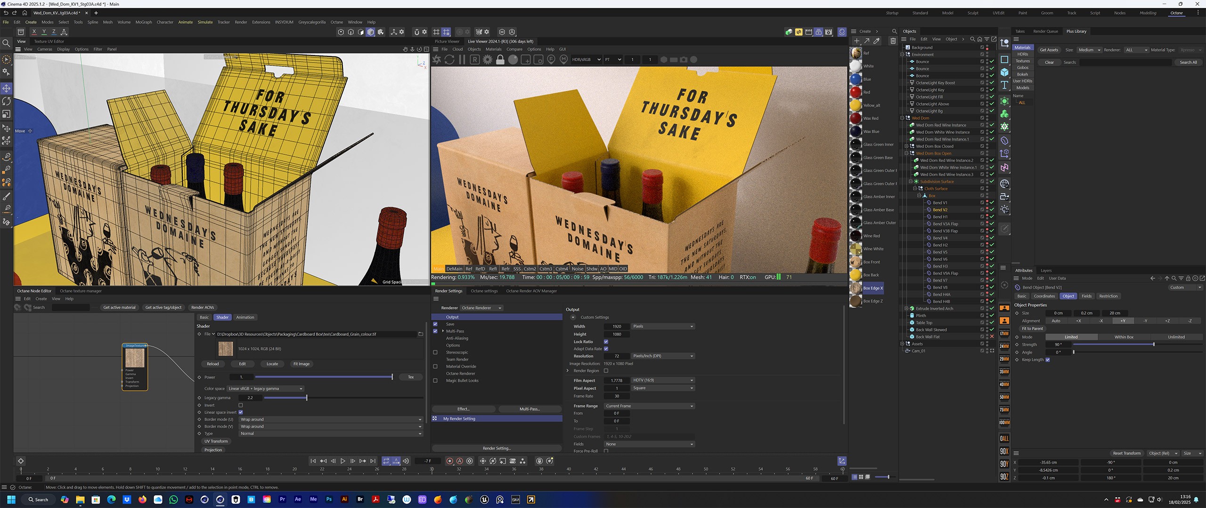
Task: Pause the Octane Live Viewer render
Action: pyautogui.click(x=462, y=60)
